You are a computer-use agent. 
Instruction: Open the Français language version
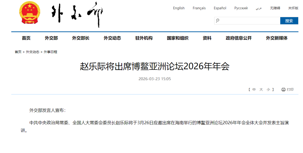[199, 8]
